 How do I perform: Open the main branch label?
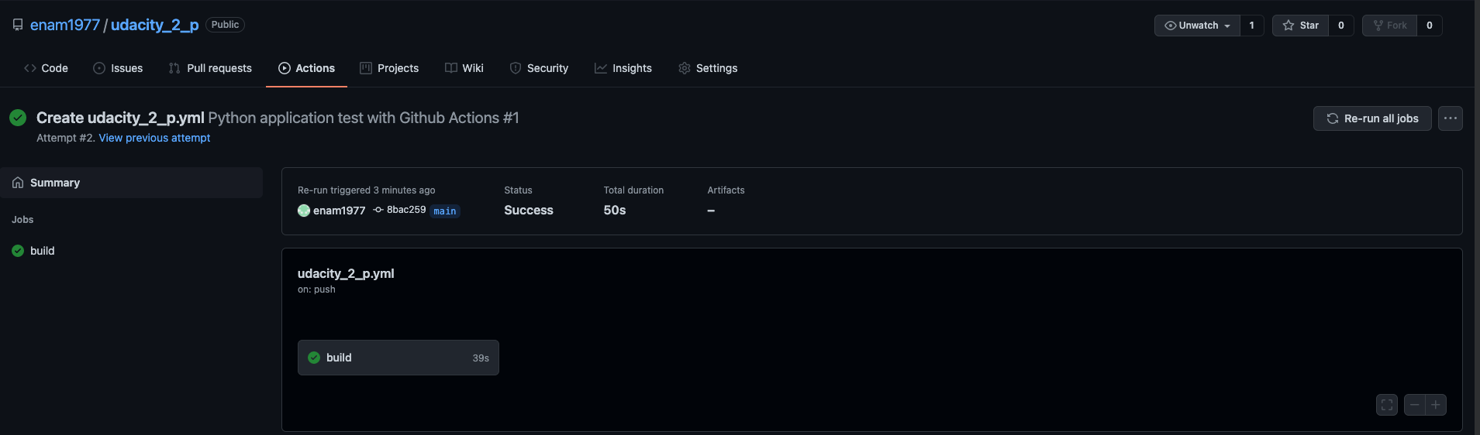445,211
